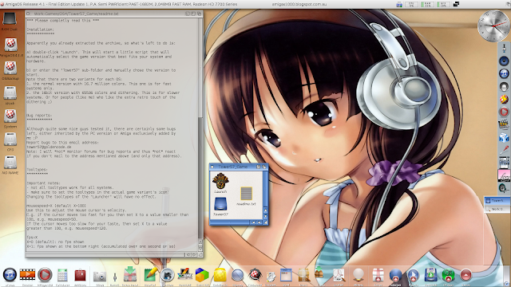Image resolution: width=511 pixels, height=287 pixels.
Task: Click 'Tooltypes:' heading in readme text
Action: pos(38,170)
